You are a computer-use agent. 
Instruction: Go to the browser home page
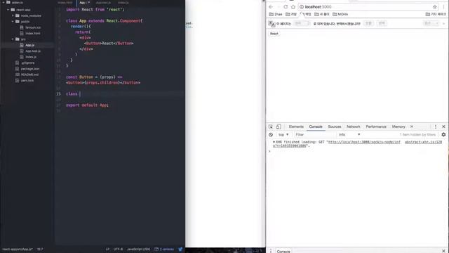coord(293,7)
